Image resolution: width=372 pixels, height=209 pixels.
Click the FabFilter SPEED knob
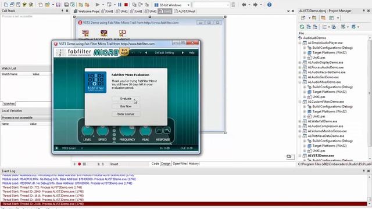[x=102, y=131]
